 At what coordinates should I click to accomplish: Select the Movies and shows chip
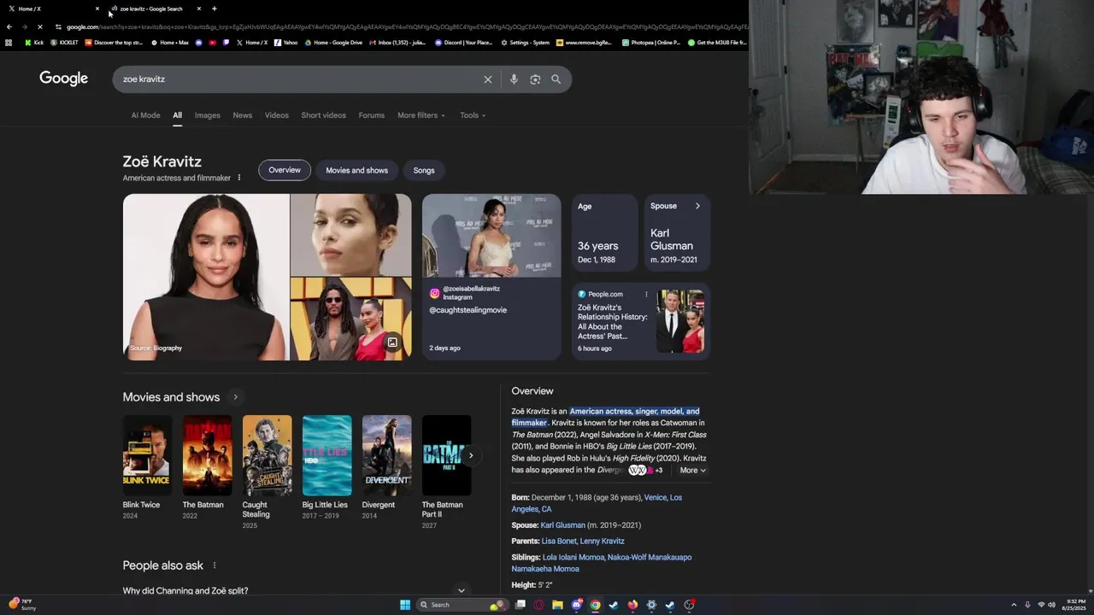[x=356, y=170]
